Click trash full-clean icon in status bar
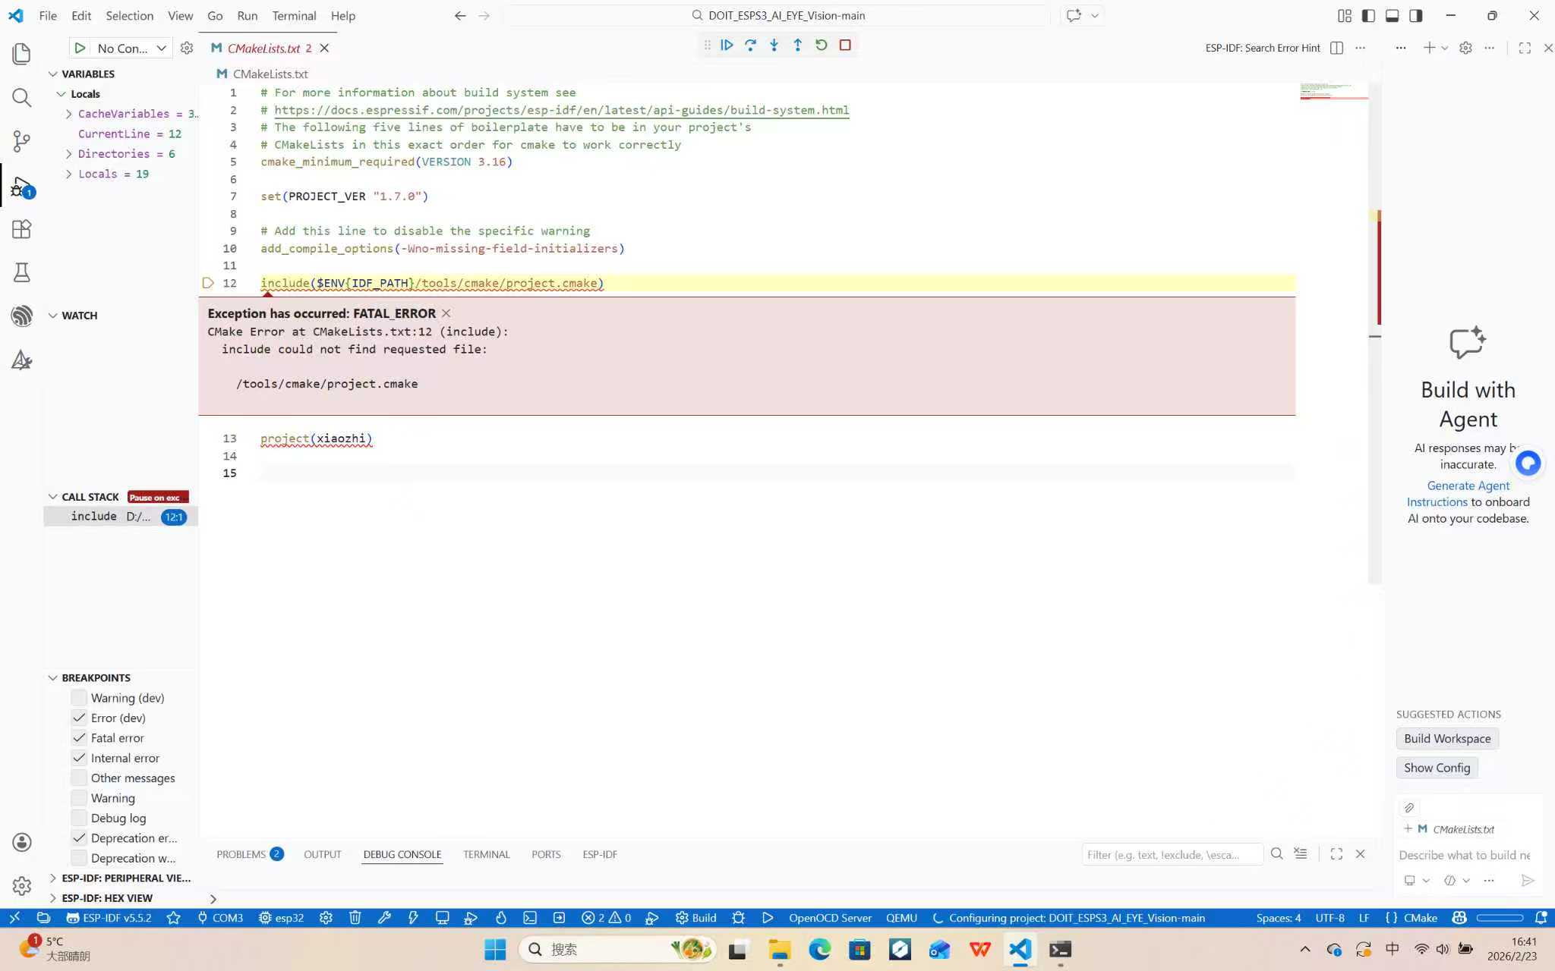This screenshot has height=971, width=1555. [x=355, y=918]
